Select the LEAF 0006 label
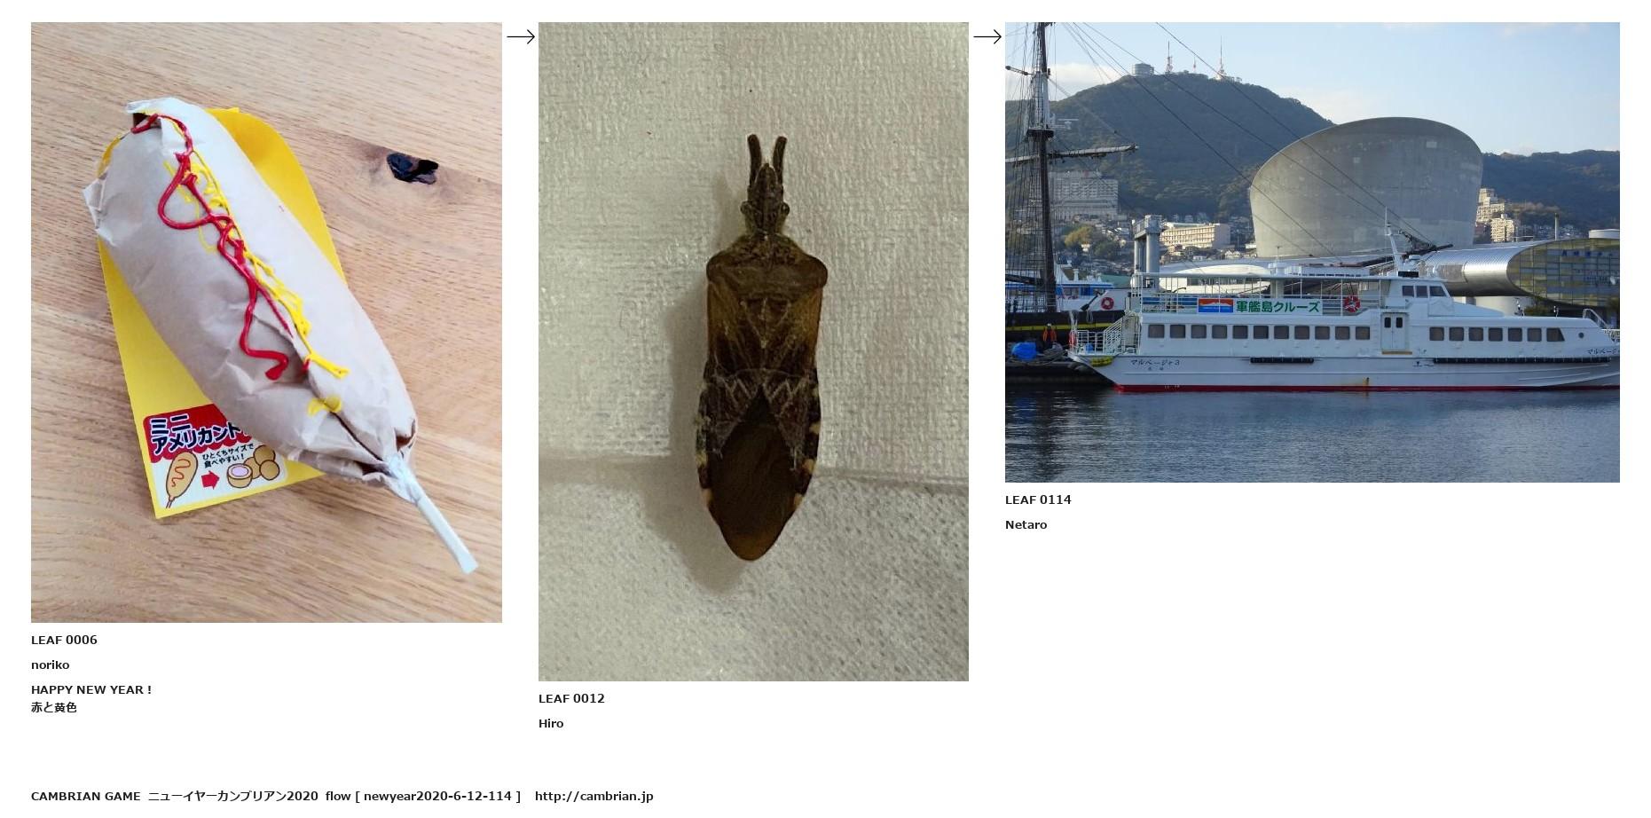This screenshot has height=818, width=1651. (x=64, y=640)
